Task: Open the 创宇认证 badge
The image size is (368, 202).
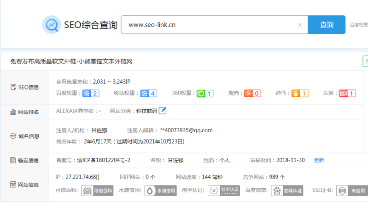Action: (x=224, y=191)
